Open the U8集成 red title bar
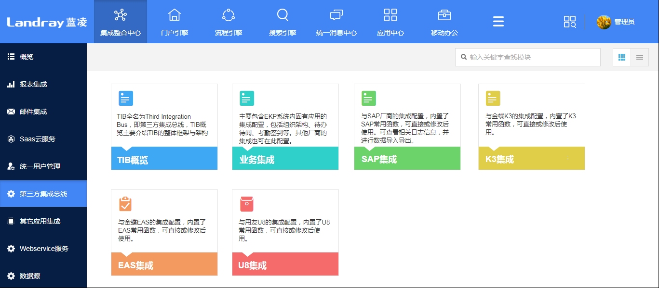The height and width of the screenshot is (288, 659). click(x=285, y=264)
